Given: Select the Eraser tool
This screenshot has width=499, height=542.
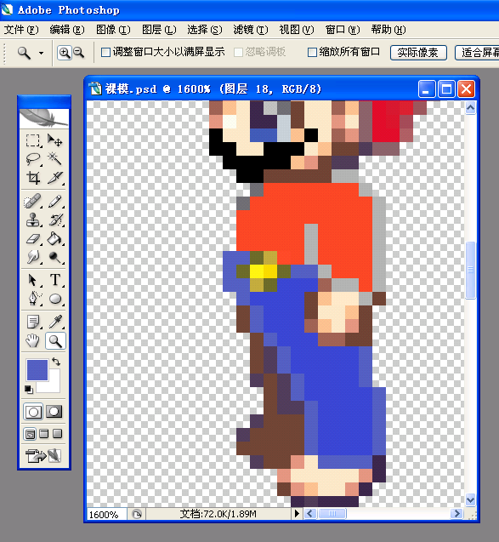Looking at the screenshot, I should point(33,238).
